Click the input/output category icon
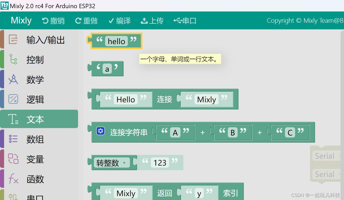The height and width of the screenshot is (200, 344). tap(13, 40)
